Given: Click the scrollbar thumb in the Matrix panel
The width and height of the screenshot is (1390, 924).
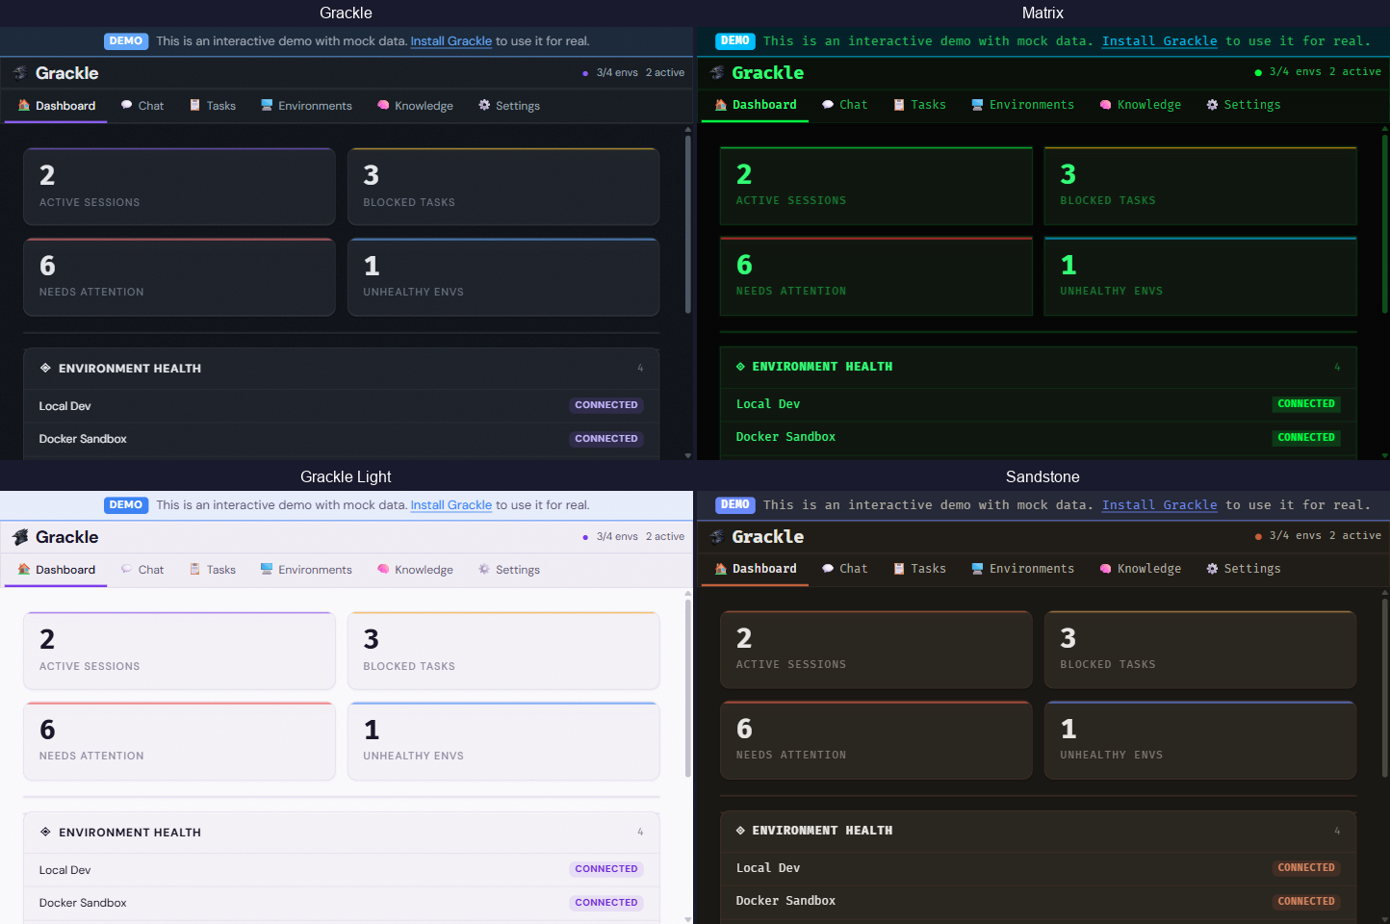Looking at the screenshot, I should click(x=1385, y=223).
